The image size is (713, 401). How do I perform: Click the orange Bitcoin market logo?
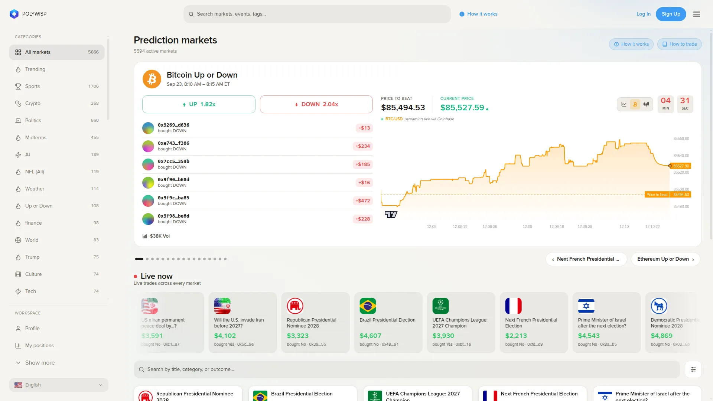(x=152, y=79)
